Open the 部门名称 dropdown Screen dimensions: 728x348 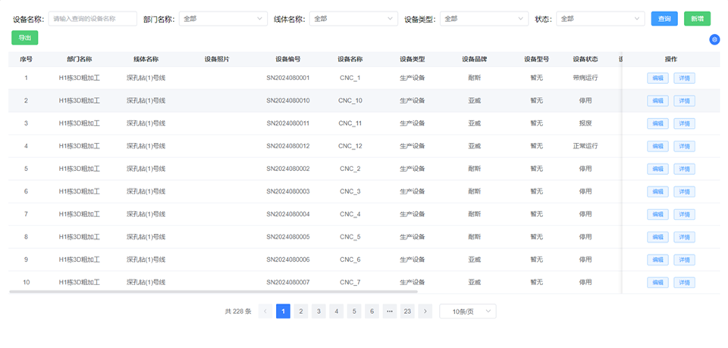[223, 19]
